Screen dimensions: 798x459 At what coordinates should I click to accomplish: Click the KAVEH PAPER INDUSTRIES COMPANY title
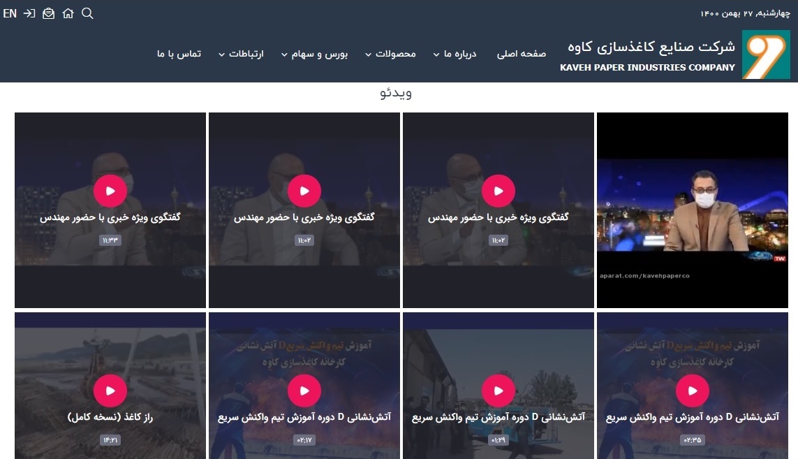click(647, 67)
